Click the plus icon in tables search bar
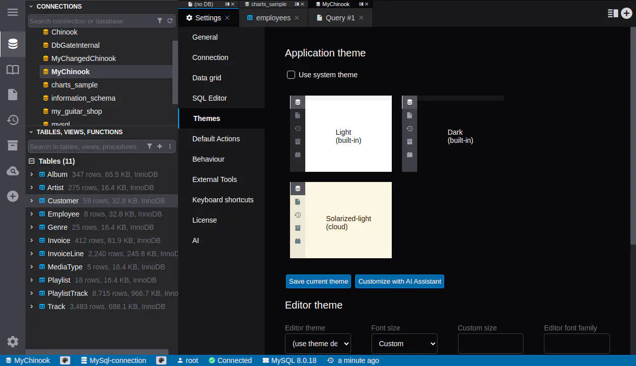The width and height of the screenshot is (636, 366). click(x=160, y=146)
